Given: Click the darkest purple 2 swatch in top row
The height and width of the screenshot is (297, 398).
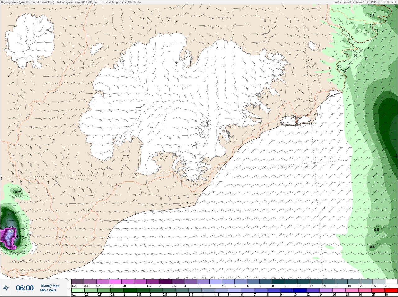Looking at the screenshot, I should (166, 282).
